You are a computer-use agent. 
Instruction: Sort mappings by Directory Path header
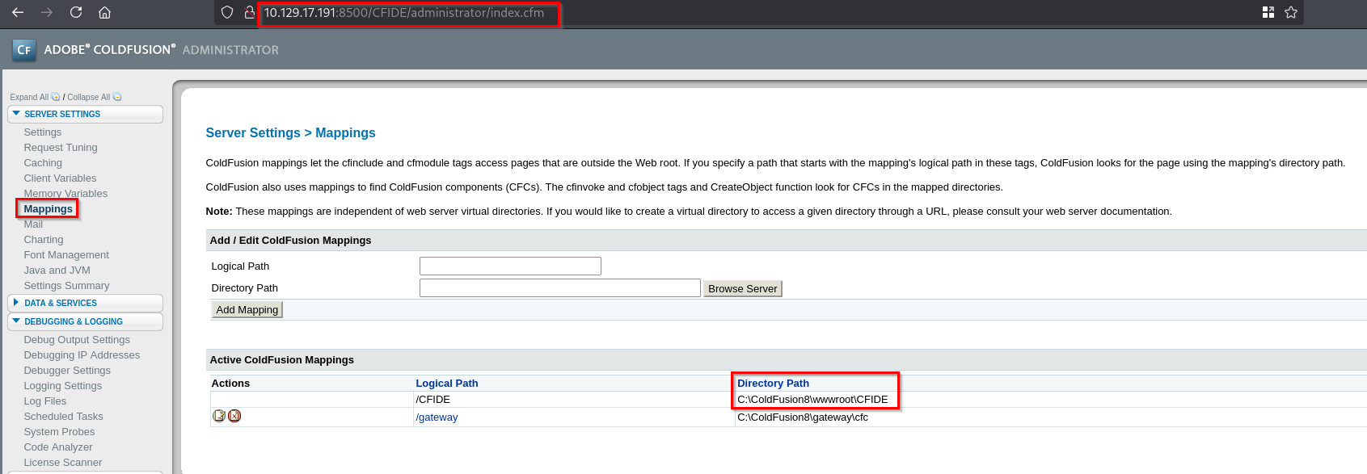tap(773, 384)
